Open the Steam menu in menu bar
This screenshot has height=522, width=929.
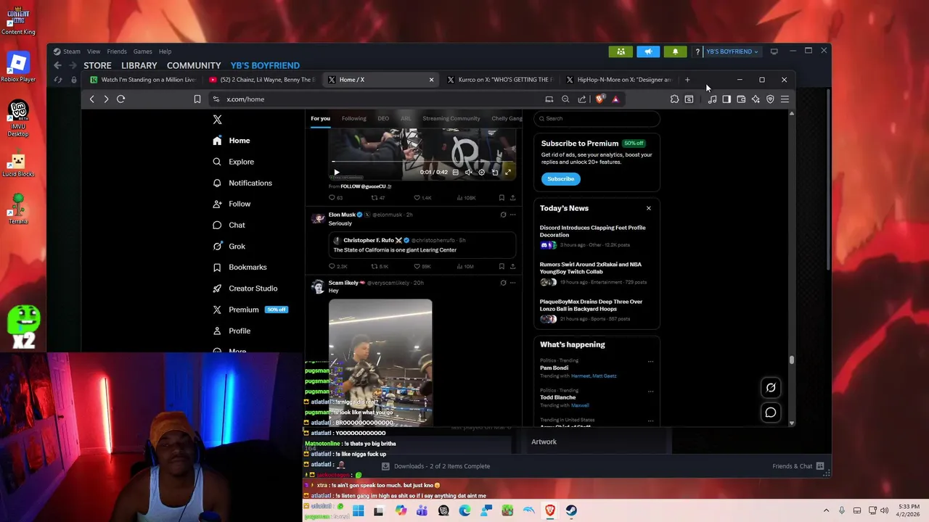tap(71, 51)
